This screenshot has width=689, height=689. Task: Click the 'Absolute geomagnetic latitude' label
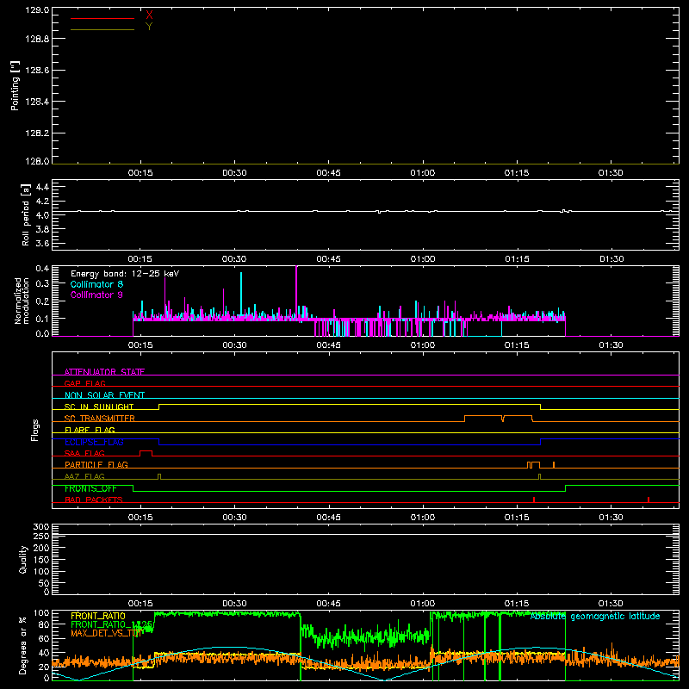[595, 617]
